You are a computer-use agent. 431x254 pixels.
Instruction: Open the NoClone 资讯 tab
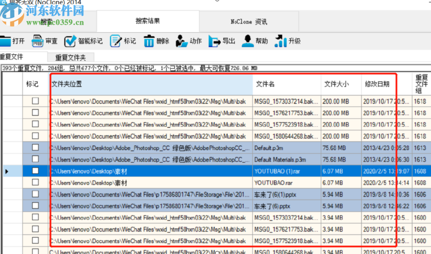click(x=249, y=21)
